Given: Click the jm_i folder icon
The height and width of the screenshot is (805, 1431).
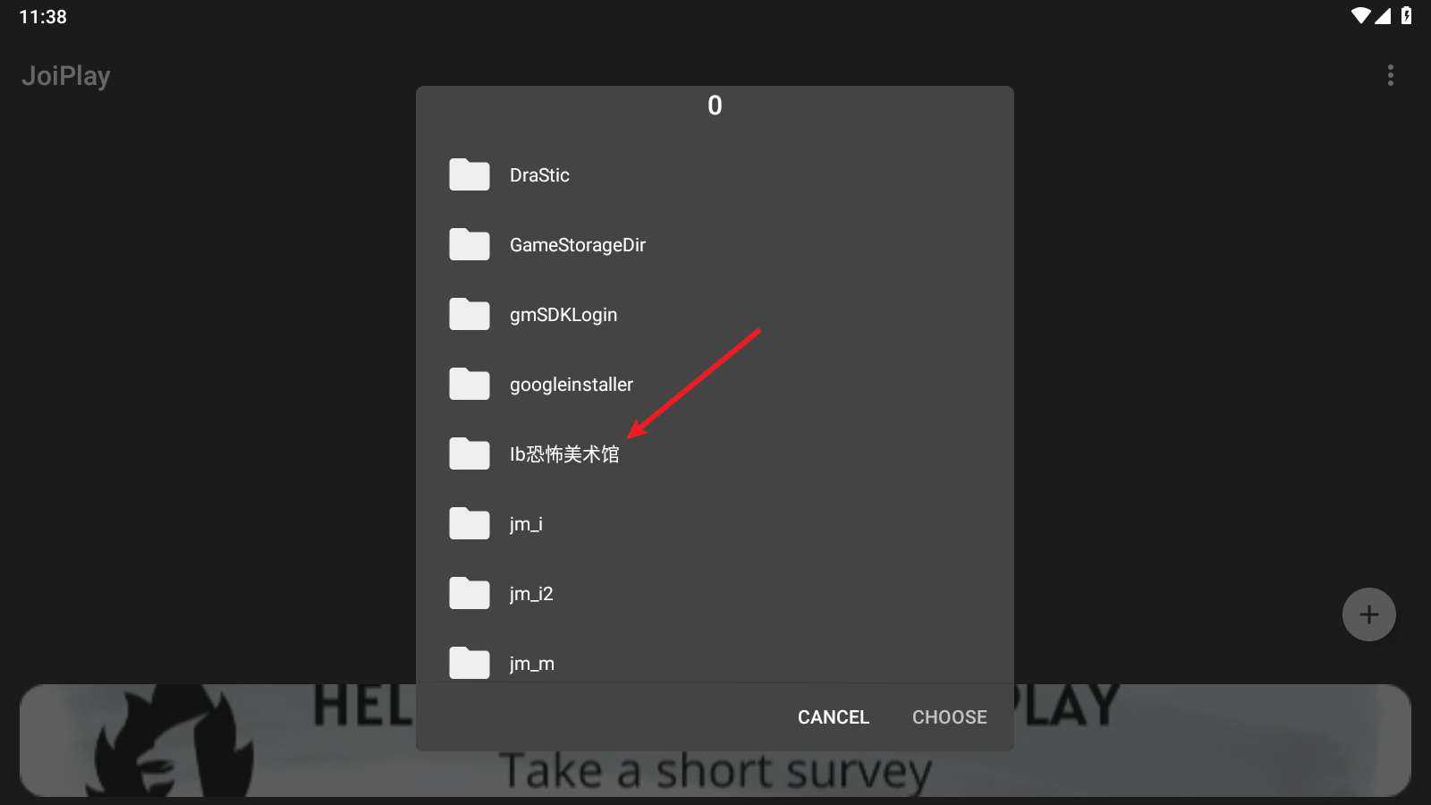Looking at the screenshot, I should tap(469, 523).
